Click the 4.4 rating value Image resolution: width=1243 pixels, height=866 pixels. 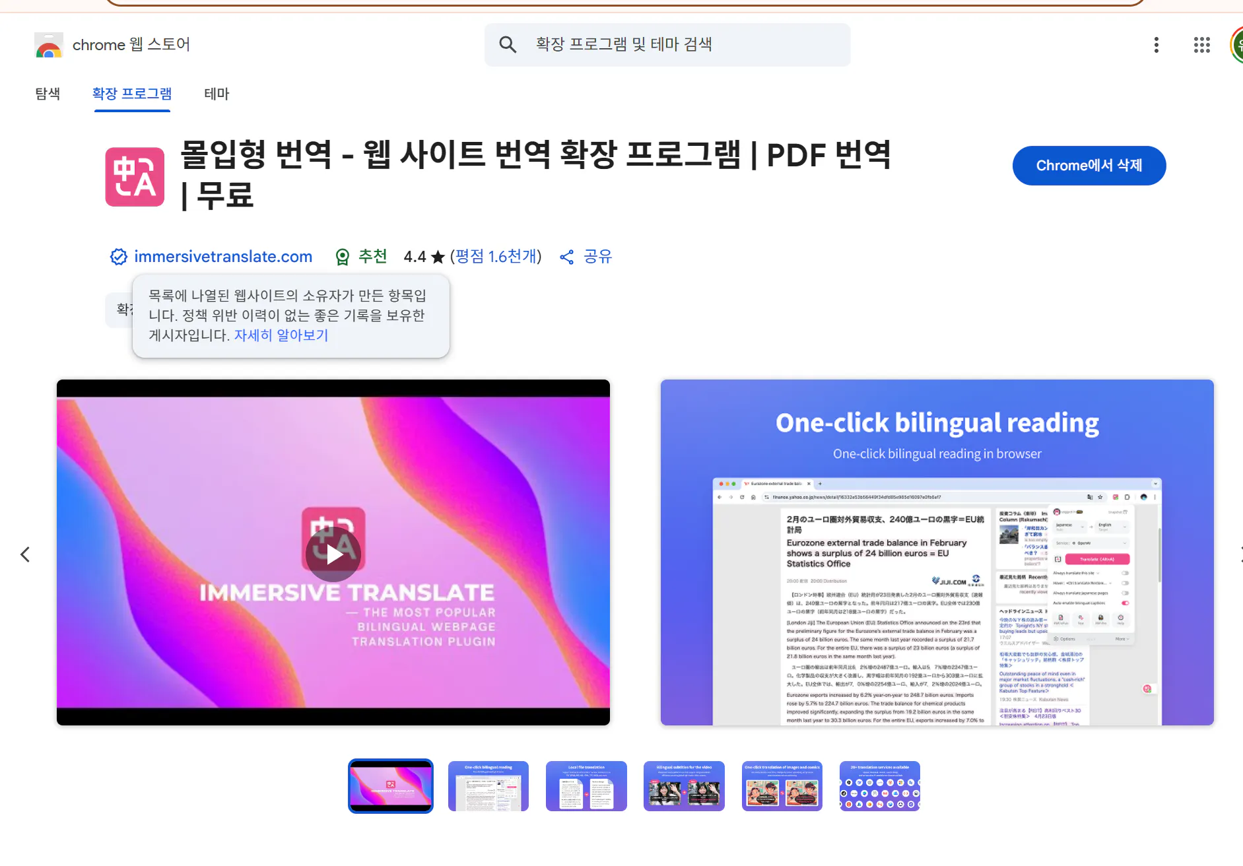point(415,257)
